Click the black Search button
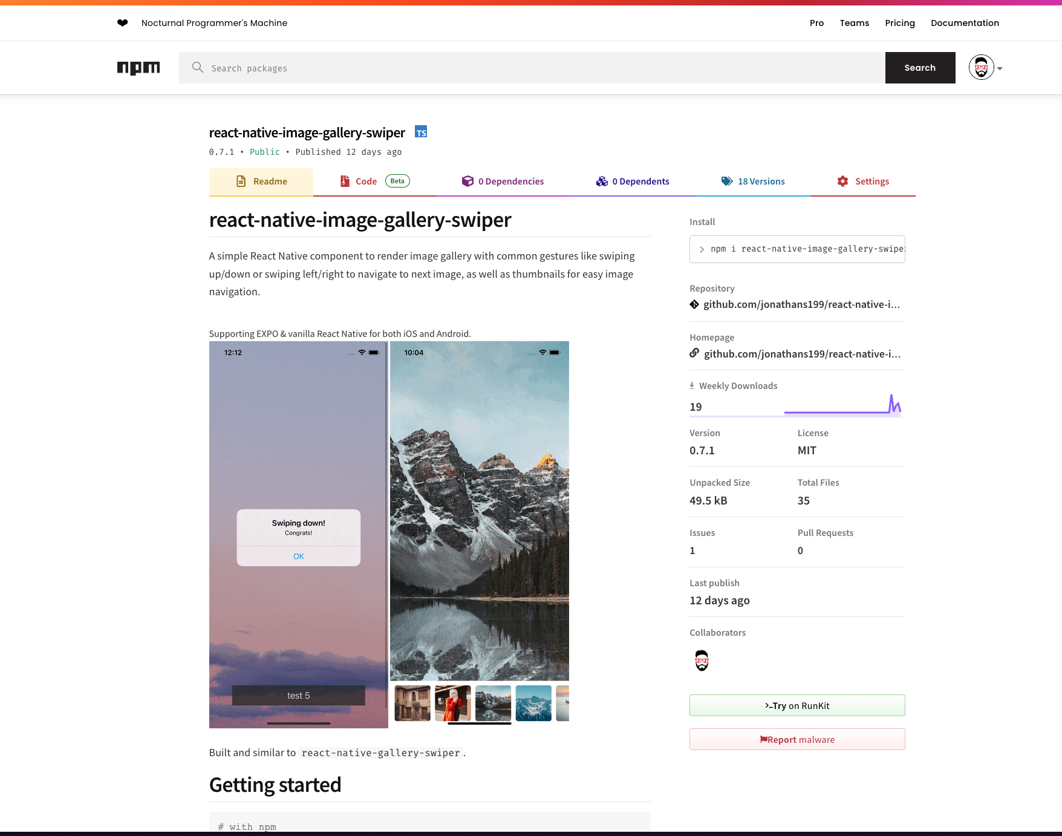Screen dimensions: 1062x836 [x=920, y=68]
